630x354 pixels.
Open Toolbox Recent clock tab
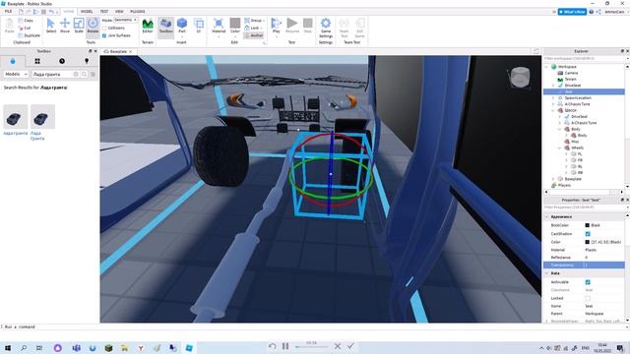tap(62, 61)
